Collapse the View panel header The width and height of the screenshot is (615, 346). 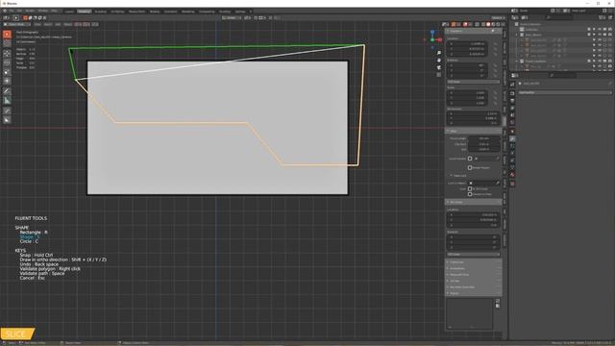click(473, 131)
